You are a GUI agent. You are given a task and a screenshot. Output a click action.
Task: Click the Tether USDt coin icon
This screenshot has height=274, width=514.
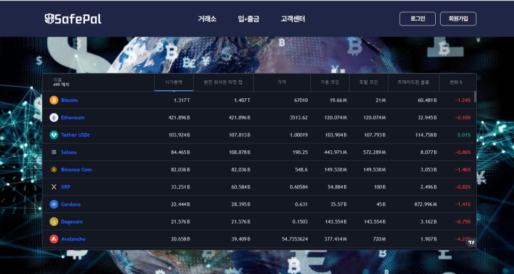[54, 135]
